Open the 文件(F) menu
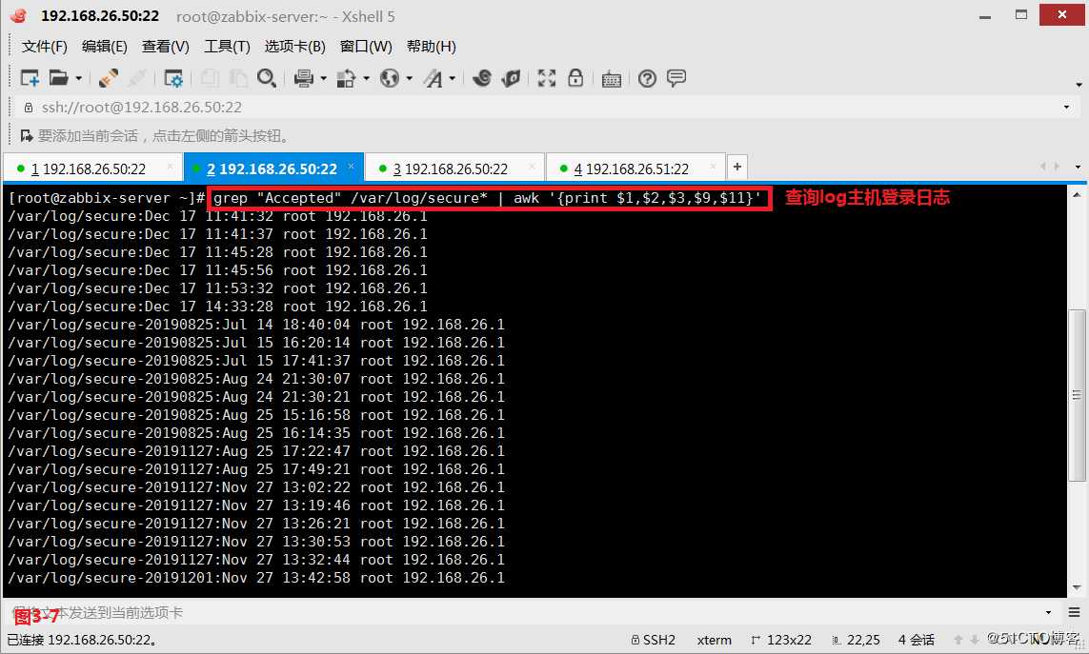 pyautogui.click(x=45, y=47)
